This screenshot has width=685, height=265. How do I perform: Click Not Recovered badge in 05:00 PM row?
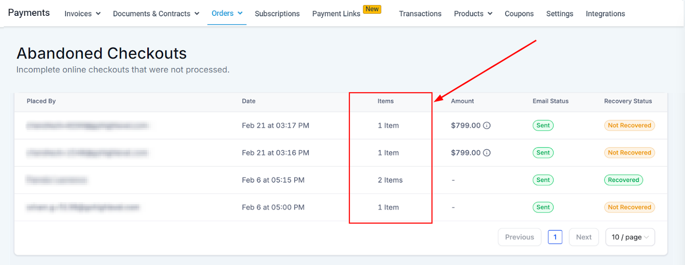pos(629,208)
